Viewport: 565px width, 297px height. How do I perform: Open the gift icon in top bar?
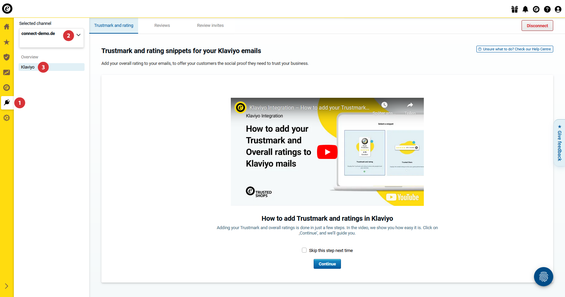pos(514,9)
